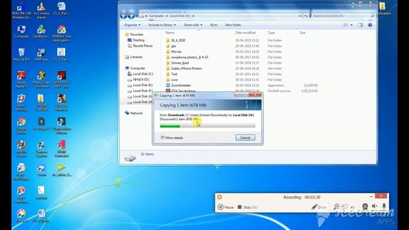This screenshot has height=230, width=409.
Task: Select VLC media player desktop icon
Action: 41,10
